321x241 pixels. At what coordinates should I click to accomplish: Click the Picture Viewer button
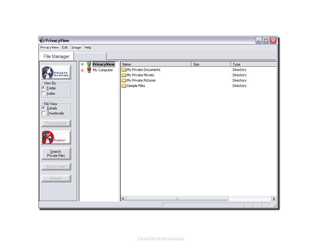(x=56, y=123)
